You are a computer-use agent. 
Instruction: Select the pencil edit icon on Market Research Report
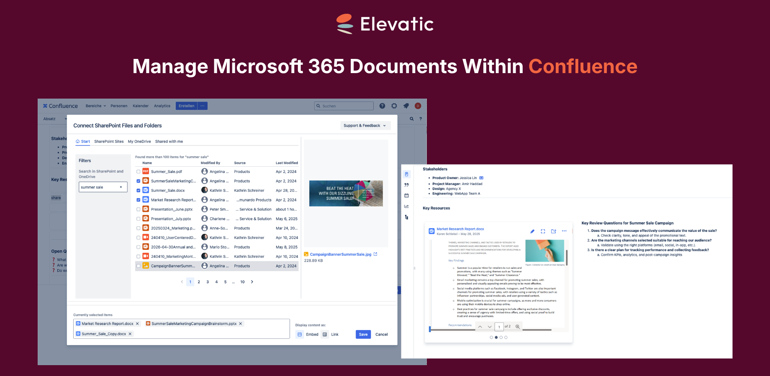[532, 231]
